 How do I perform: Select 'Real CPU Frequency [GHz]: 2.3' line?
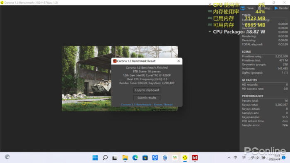(147, 79)
